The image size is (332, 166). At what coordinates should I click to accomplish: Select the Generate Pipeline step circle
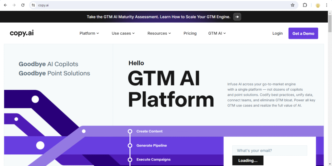130,146
